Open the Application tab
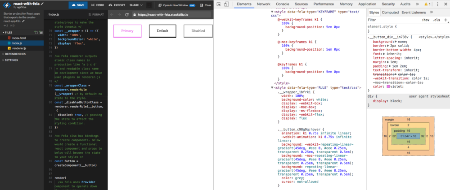 [x=367, y=4]
